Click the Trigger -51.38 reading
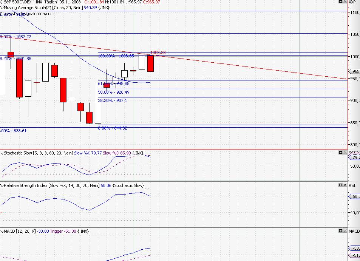 [x=63, y=231]
